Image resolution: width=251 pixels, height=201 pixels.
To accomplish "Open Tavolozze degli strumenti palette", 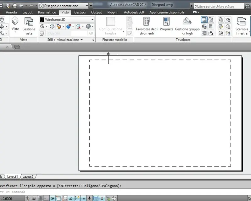I will coord(147,26).
